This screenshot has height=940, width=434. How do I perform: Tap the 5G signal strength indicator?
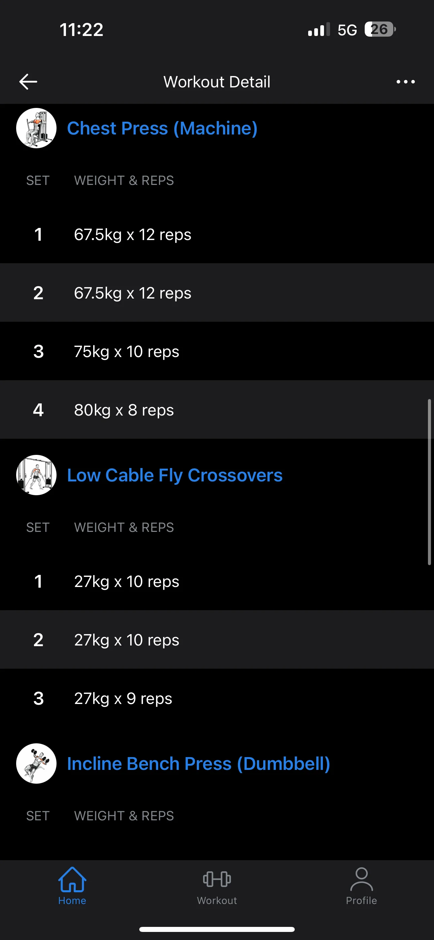[x=332, y=30]
